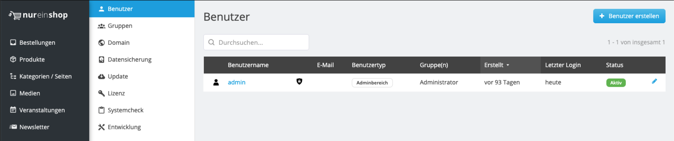This screenshot has width=674, height=141.
Task: Click the Lizenz key icon
Action: point(101,93)
